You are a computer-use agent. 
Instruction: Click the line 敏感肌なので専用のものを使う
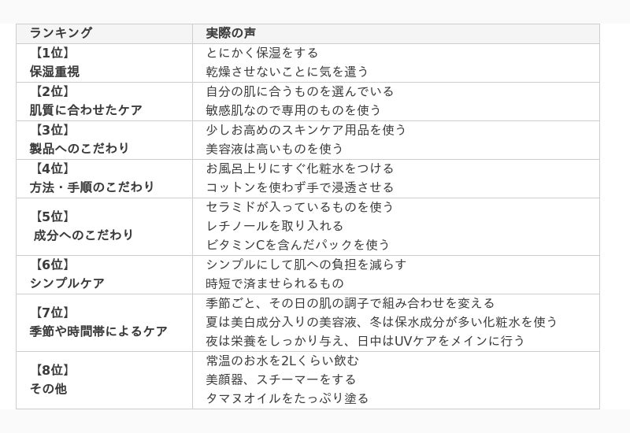pyautogui.click(x=293, y=110)
